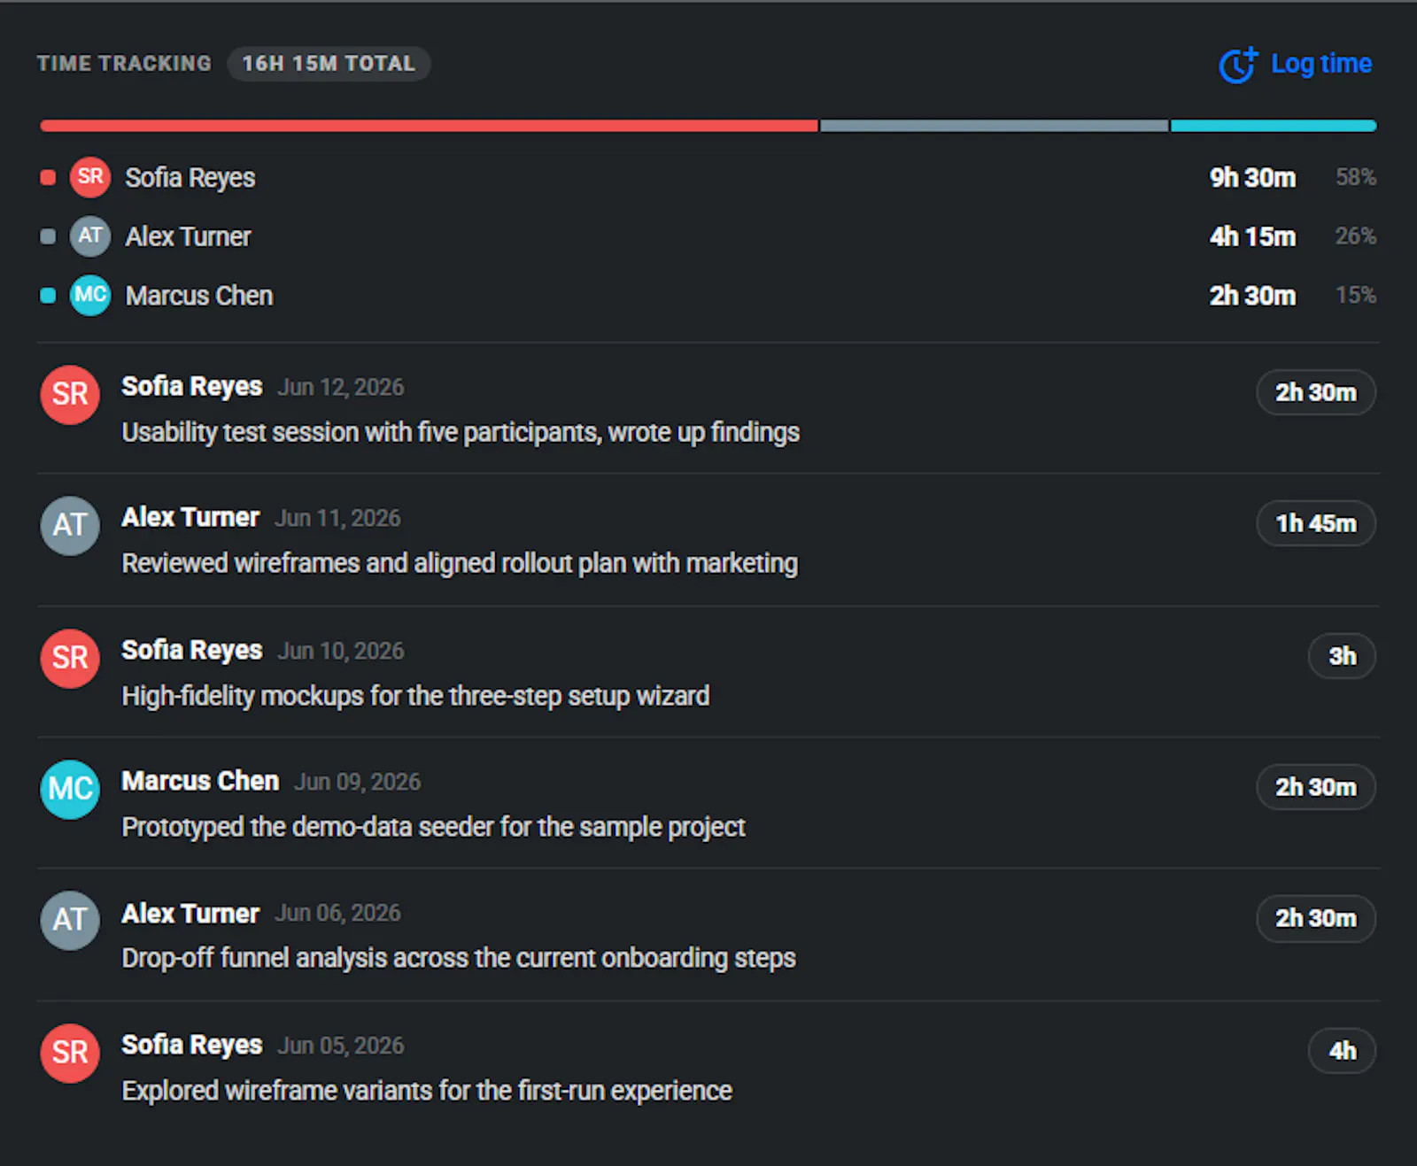Click 'High-fidelity mockups for the three-step' note
This screenshot has height=1166, width=1417.
(x=415, y=697)
